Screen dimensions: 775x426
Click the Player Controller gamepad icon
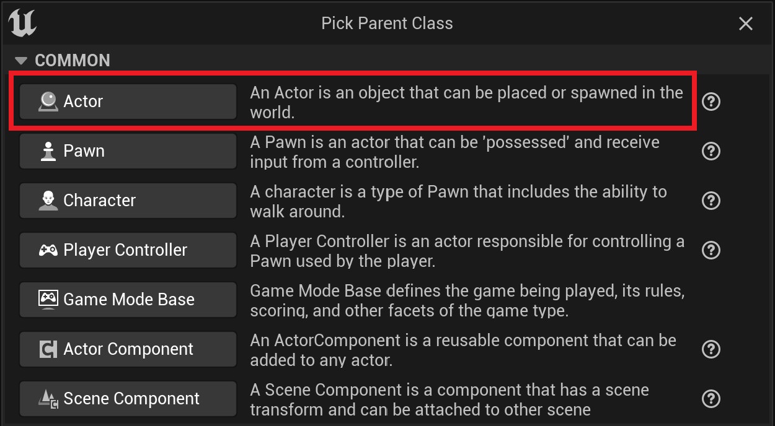(48, 250)
